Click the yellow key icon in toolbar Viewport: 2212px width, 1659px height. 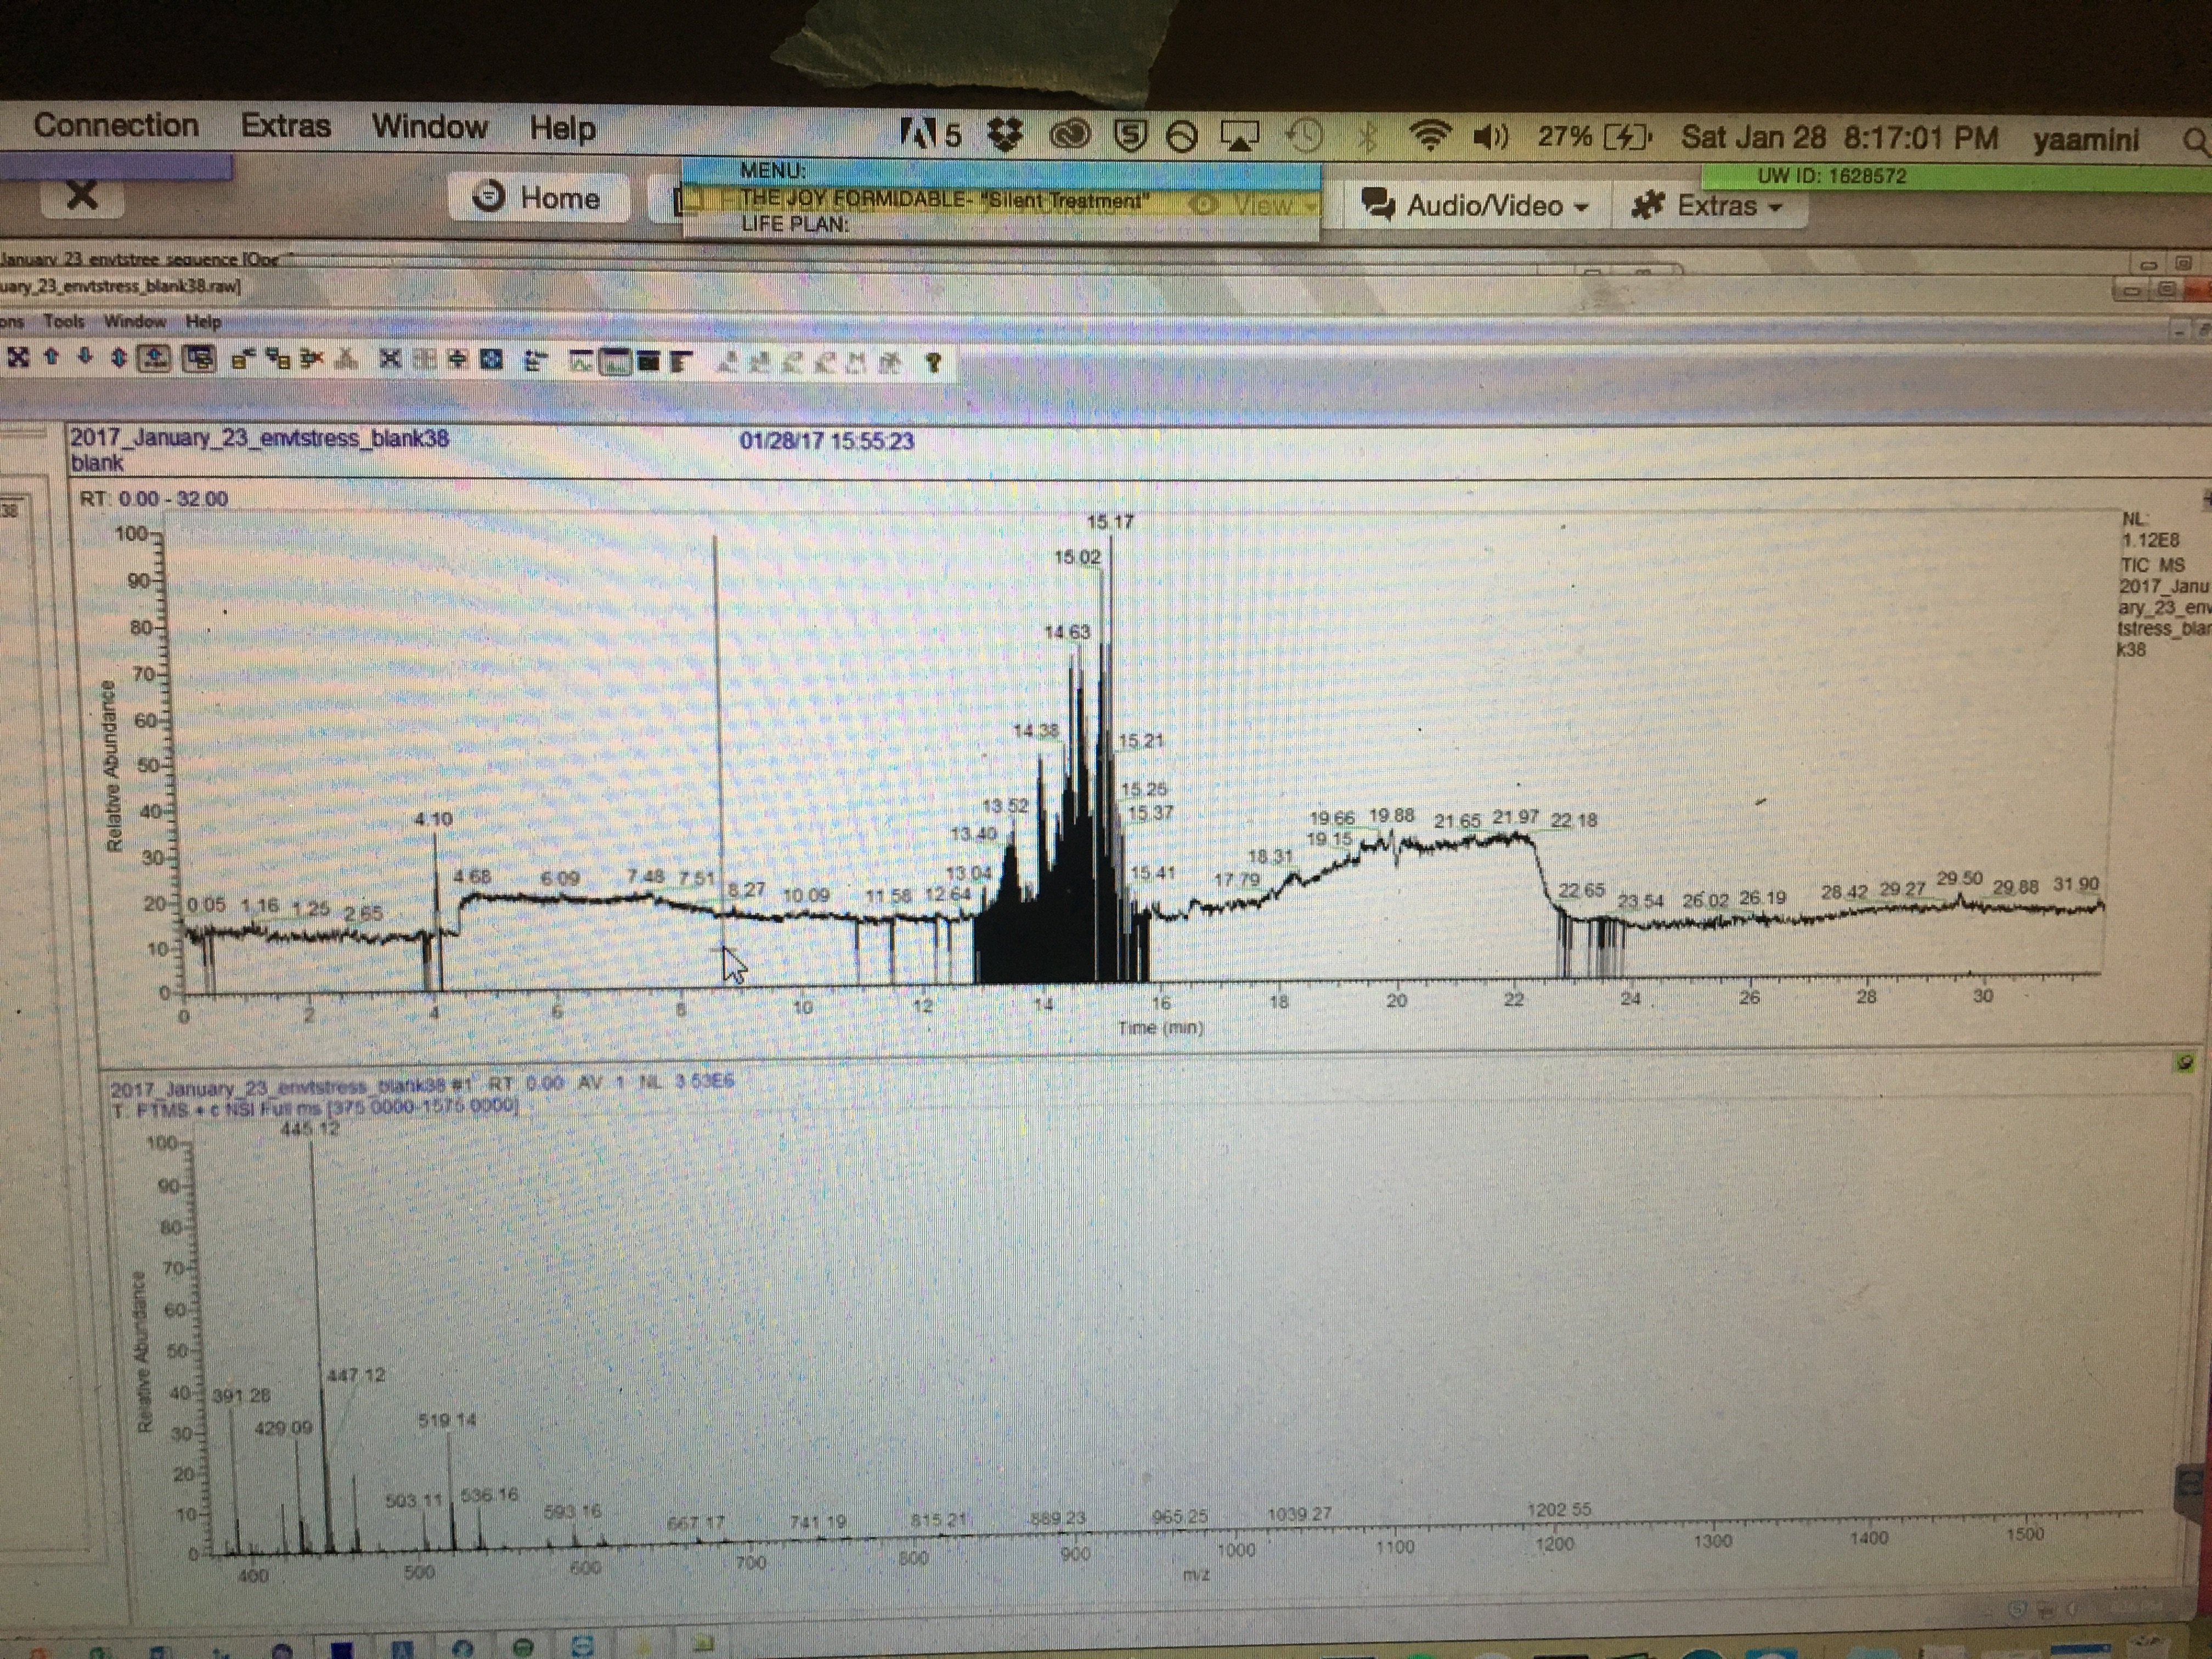point(933,363)
